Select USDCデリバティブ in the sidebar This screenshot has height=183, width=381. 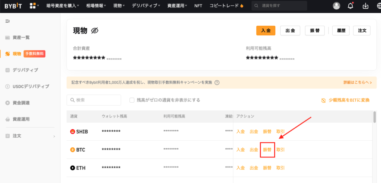click(x=31, y=87)
